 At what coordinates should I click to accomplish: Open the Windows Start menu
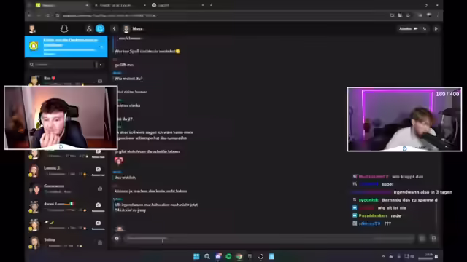pyautogui.click(x=196, y=256)
